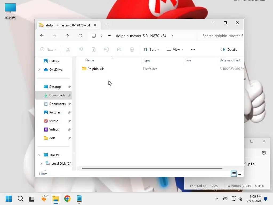
Task: Sort by the Type column header
Action: pyautogui.click(x=146, y=60)
